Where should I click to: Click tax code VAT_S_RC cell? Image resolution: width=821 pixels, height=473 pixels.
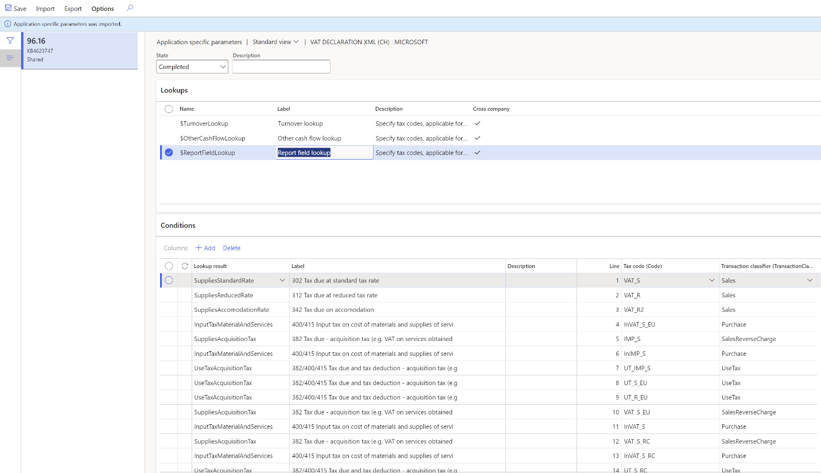pos(670,441)
